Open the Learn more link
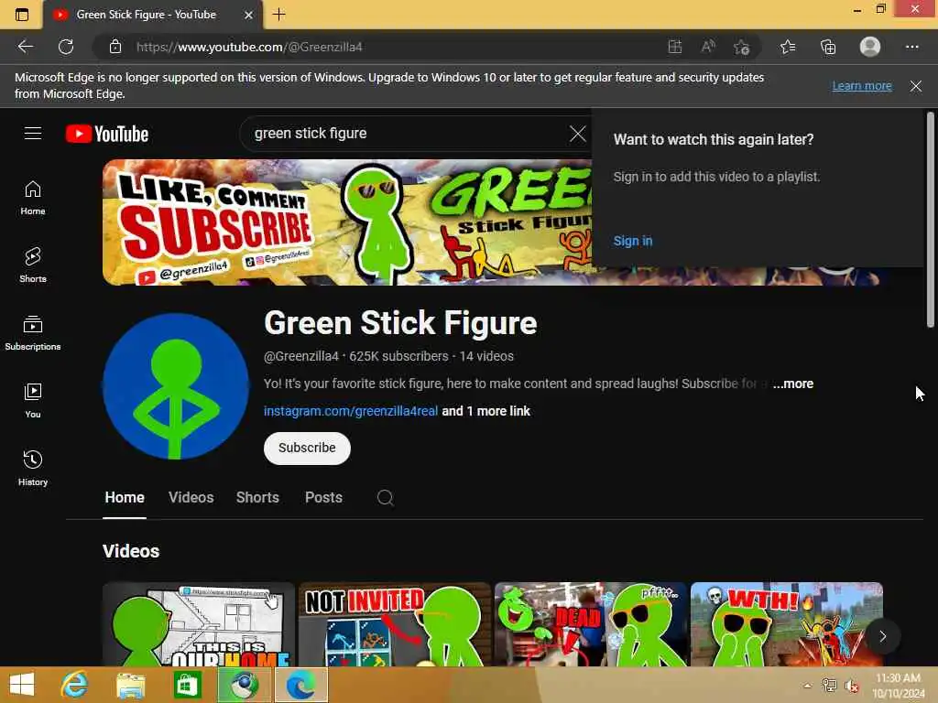Image resolution: width=938 pixels, height=703 pixels. pyautogui.click(x=861, y=86)
